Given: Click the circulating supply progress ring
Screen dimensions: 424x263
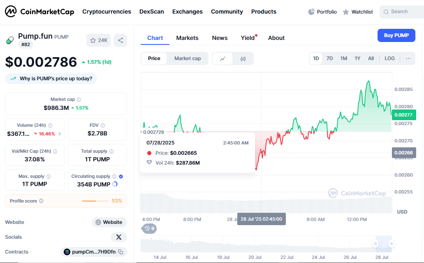Looking at the screenshot, I should coord(115,184).
